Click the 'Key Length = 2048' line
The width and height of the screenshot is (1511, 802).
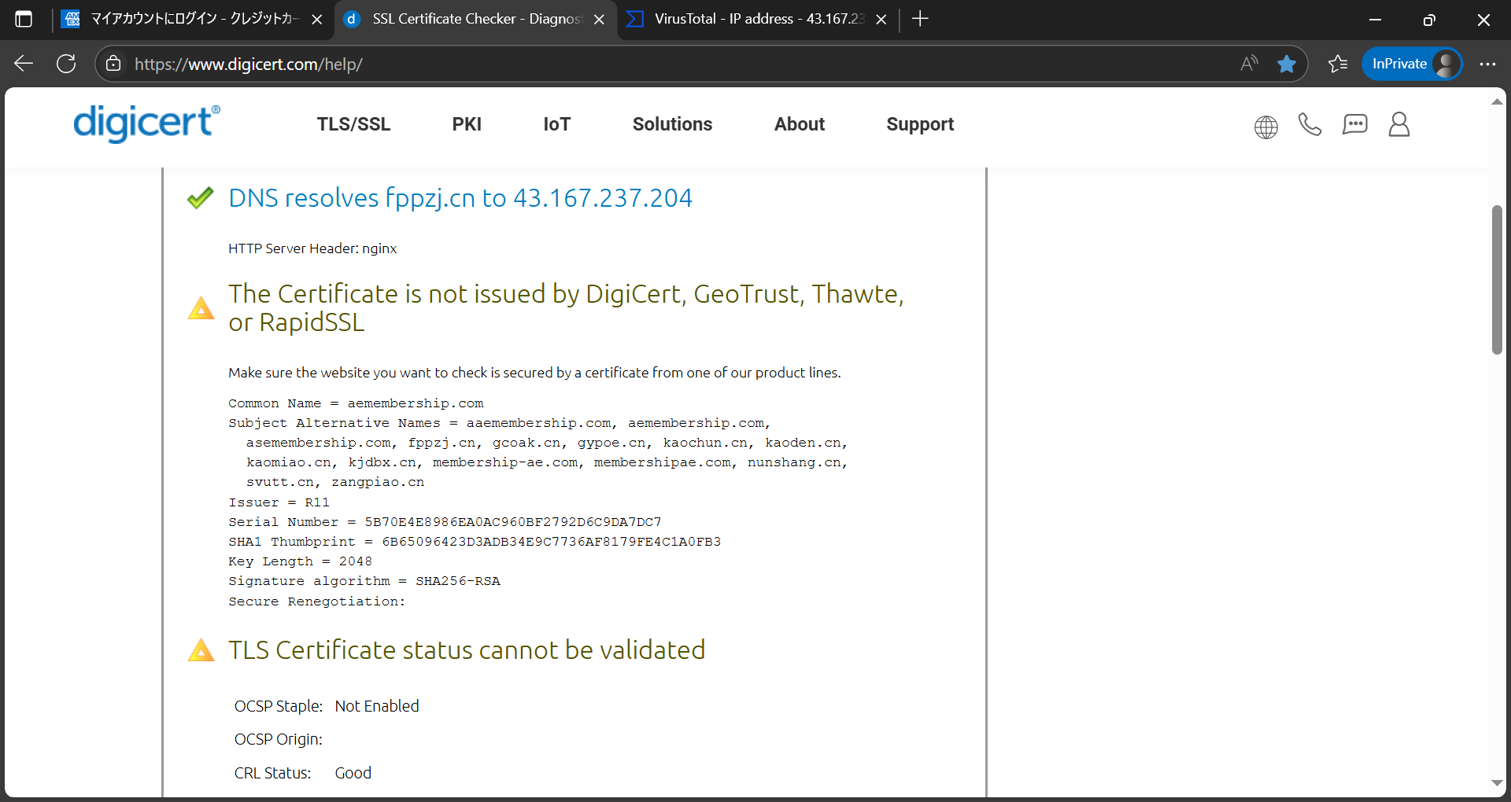(x=300, y=561)
